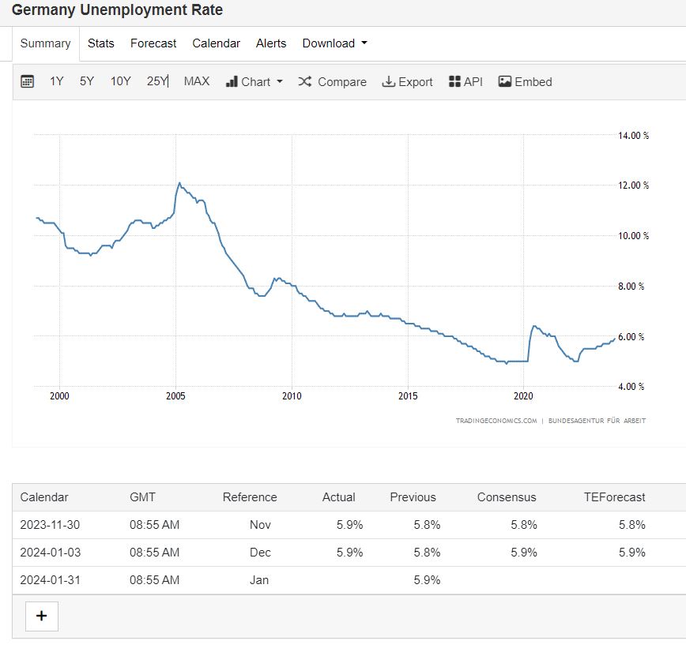Click the Embed image icon
The width and height of the screenshot is (686, 652).
point(505,81)
